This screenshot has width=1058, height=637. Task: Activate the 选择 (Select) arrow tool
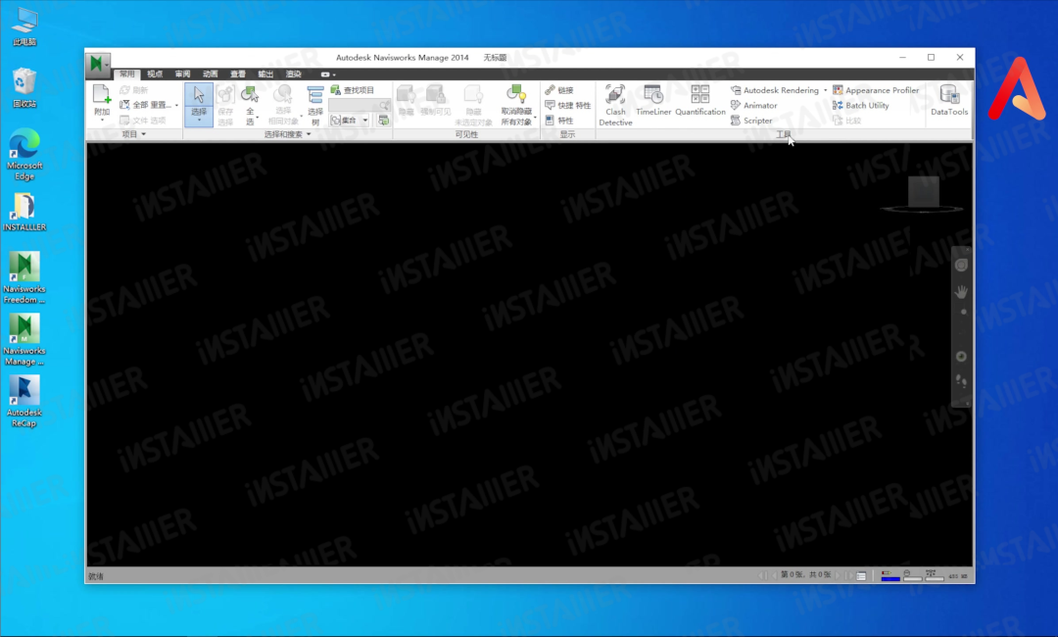[198, 94]
